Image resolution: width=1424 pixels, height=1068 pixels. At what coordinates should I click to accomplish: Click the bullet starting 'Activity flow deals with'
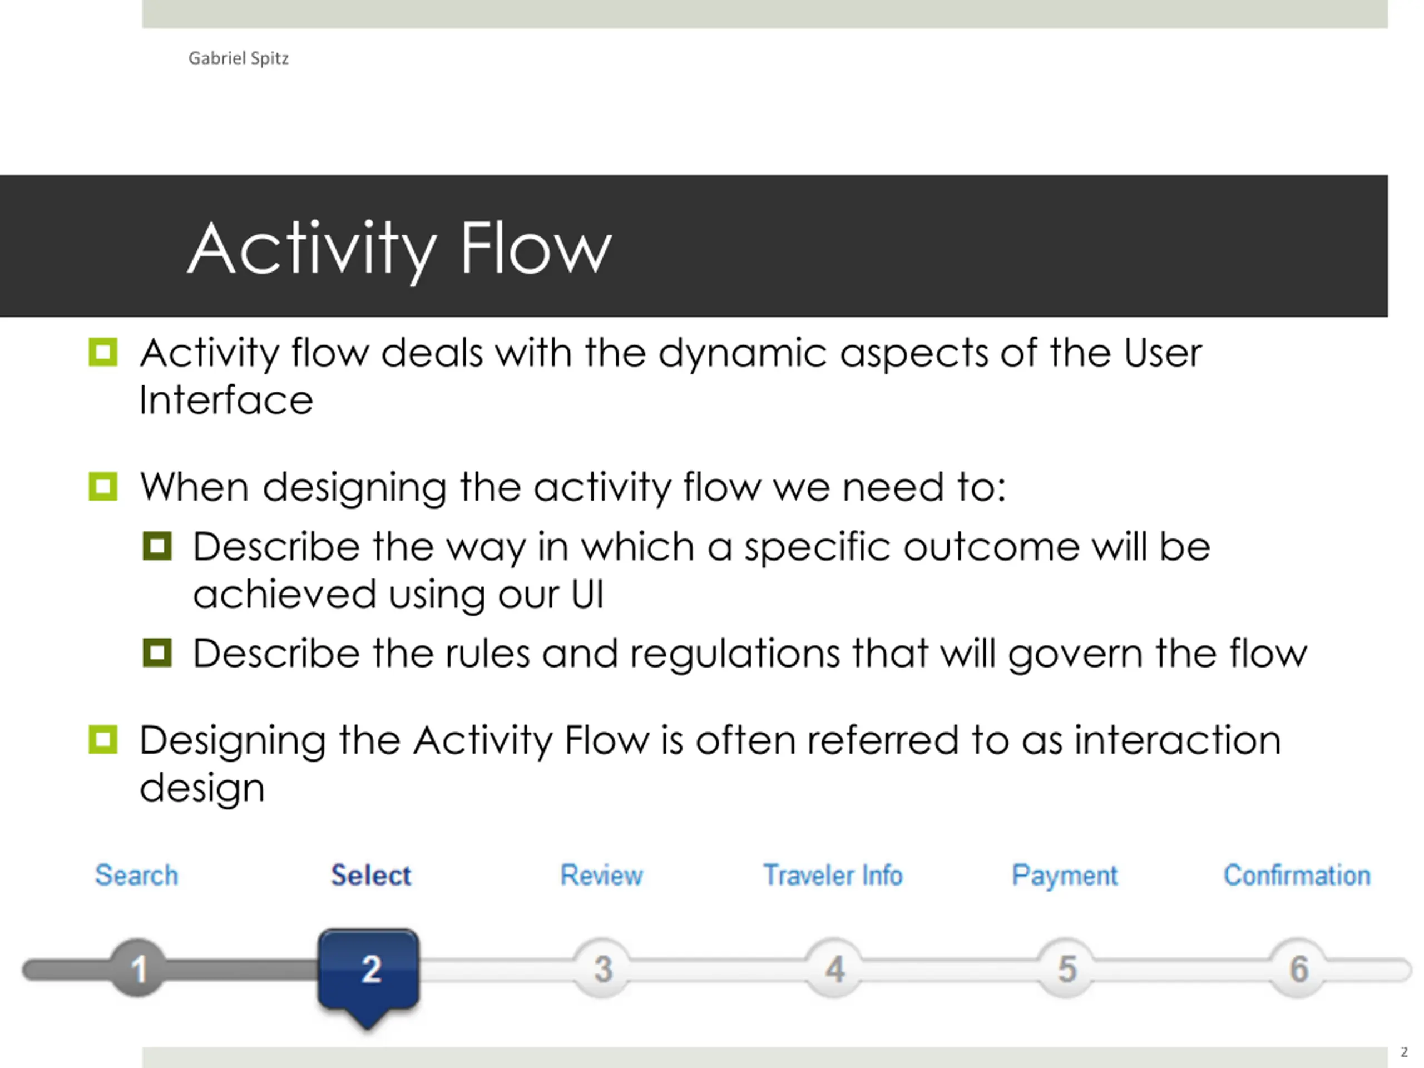click(670, 377)
